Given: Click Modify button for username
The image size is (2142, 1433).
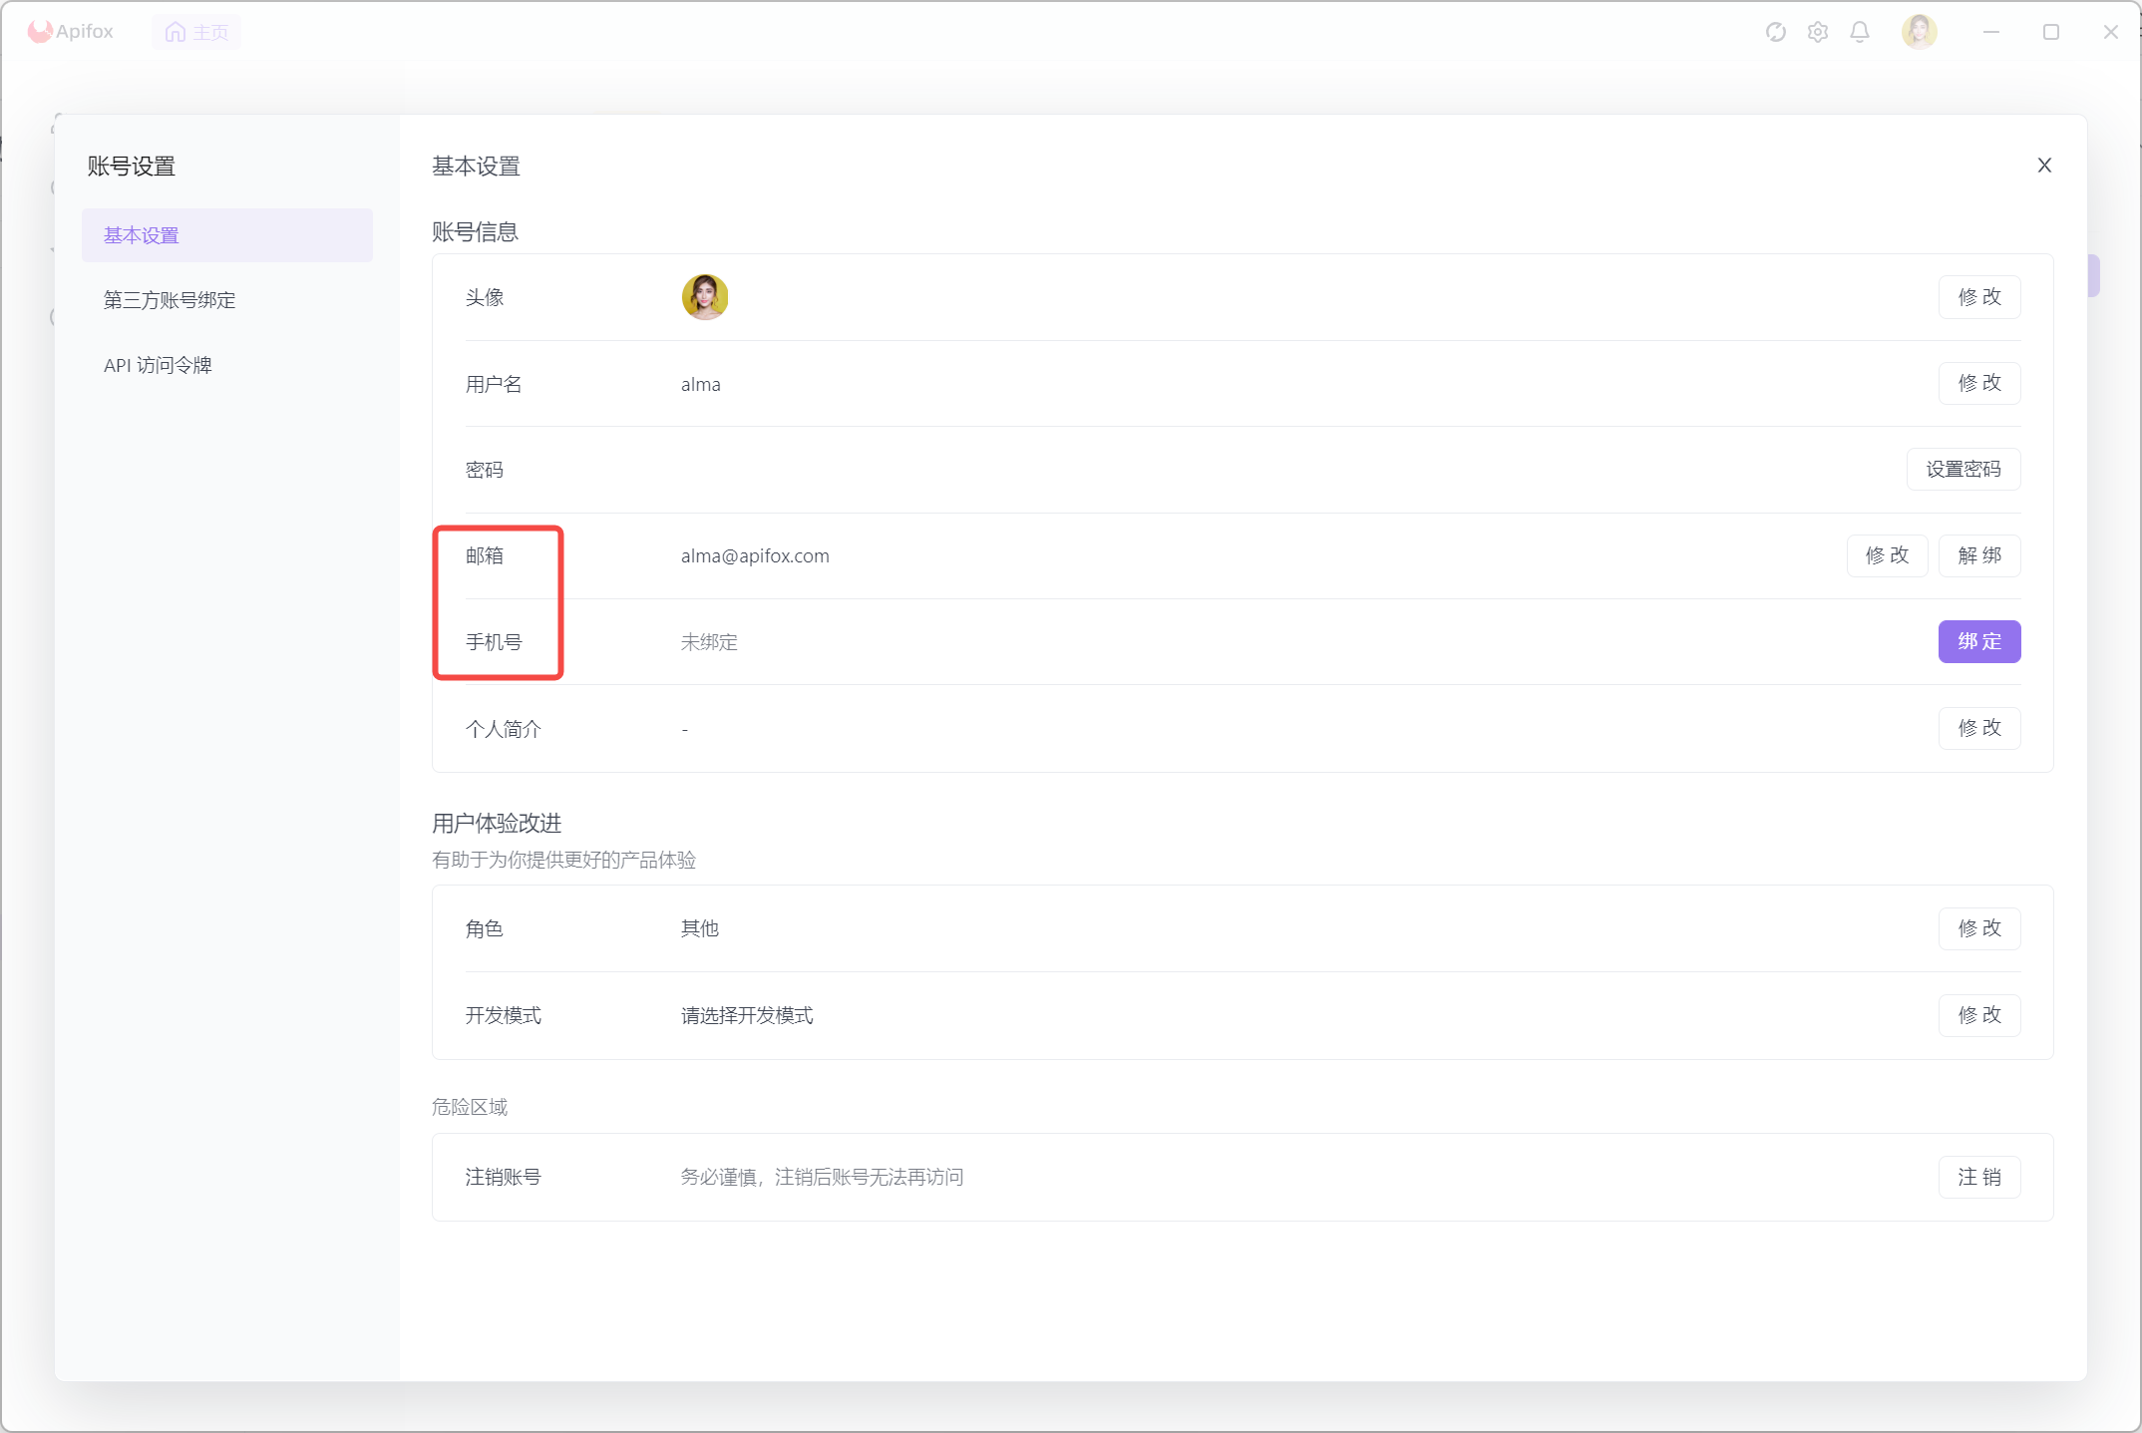Looking at the screenshot, I should 1978,383.
